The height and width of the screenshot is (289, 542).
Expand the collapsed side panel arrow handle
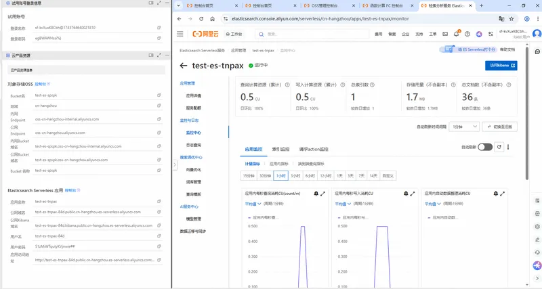pyautogui.click(x=175, y=164)
